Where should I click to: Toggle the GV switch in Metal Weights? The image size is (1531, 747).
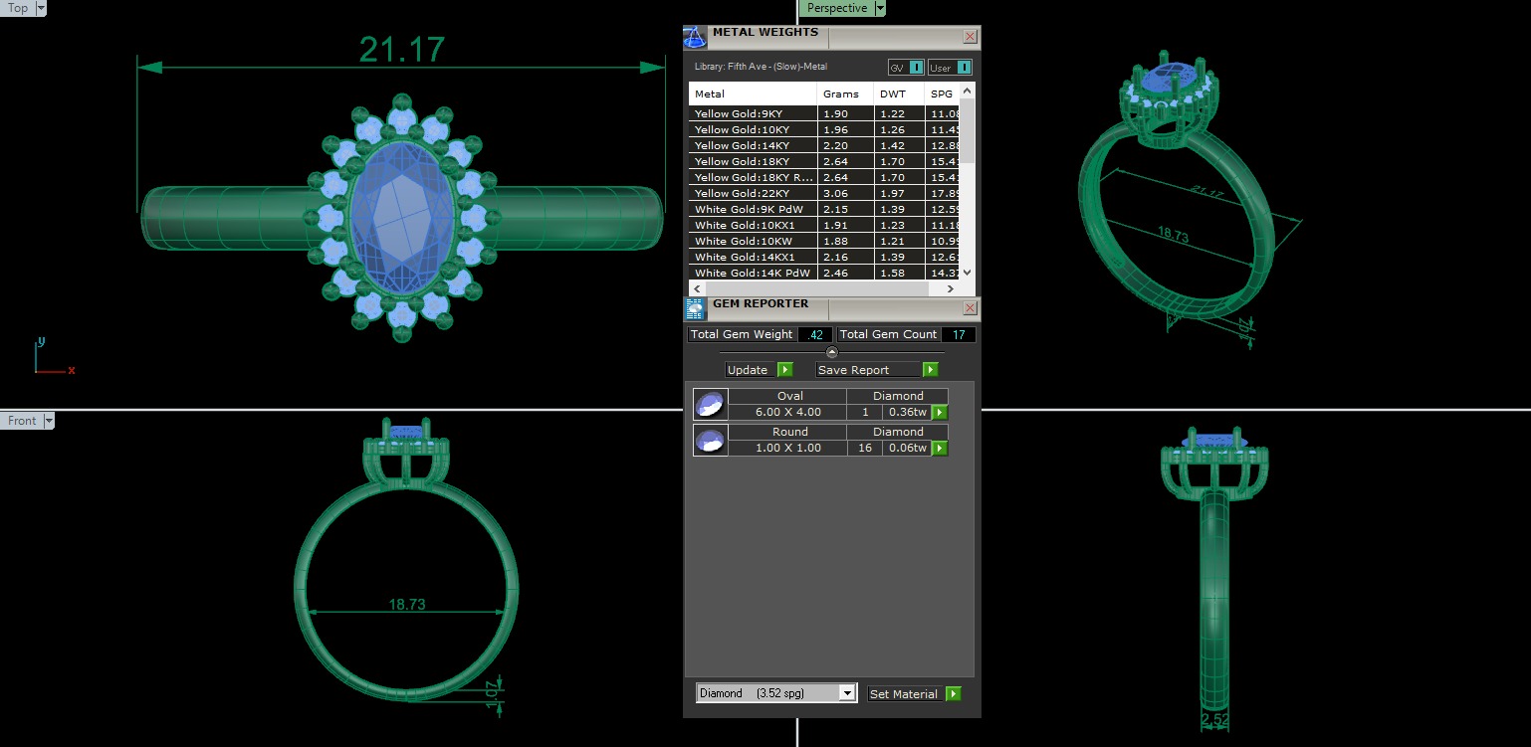905,68
